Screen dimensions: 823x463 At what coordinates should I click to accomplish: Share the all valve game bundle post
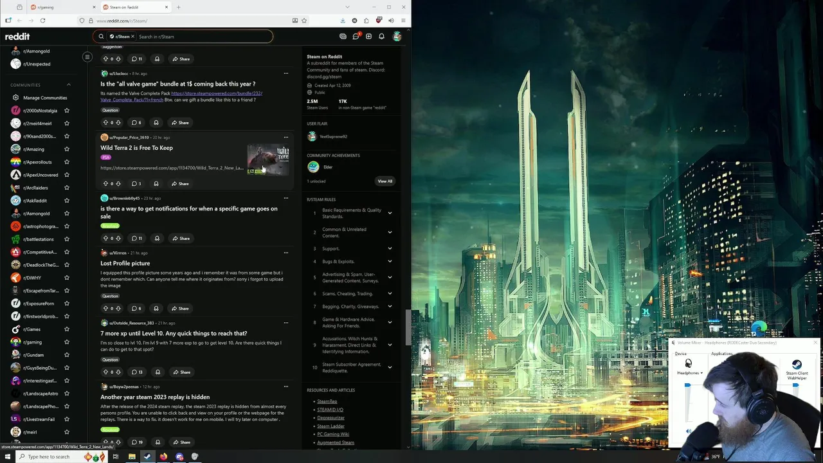180,123
